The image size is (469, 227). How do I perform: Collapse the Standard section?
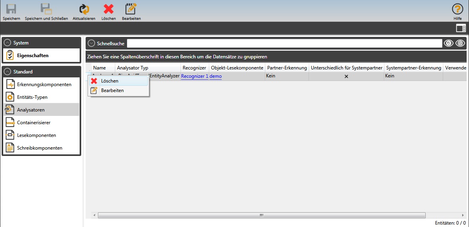click(x=7, y=72)
